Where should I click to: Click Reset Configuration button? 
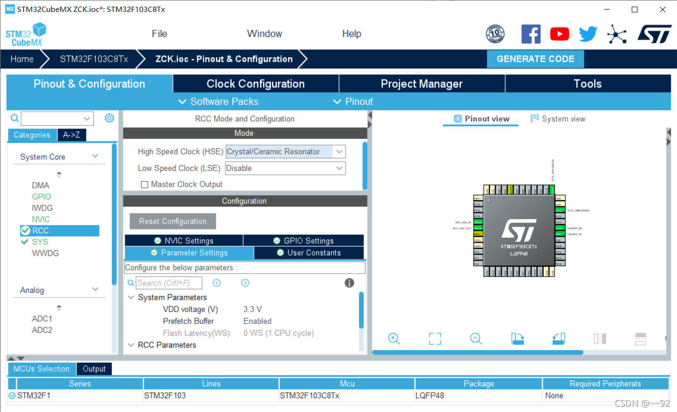pyautogui.click(x=172, y=221)
